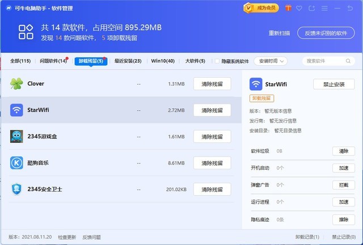Click 清除 button for 软件垃圾
The height and width of the screenshot is (245, 363).
[x=344, y=151]
